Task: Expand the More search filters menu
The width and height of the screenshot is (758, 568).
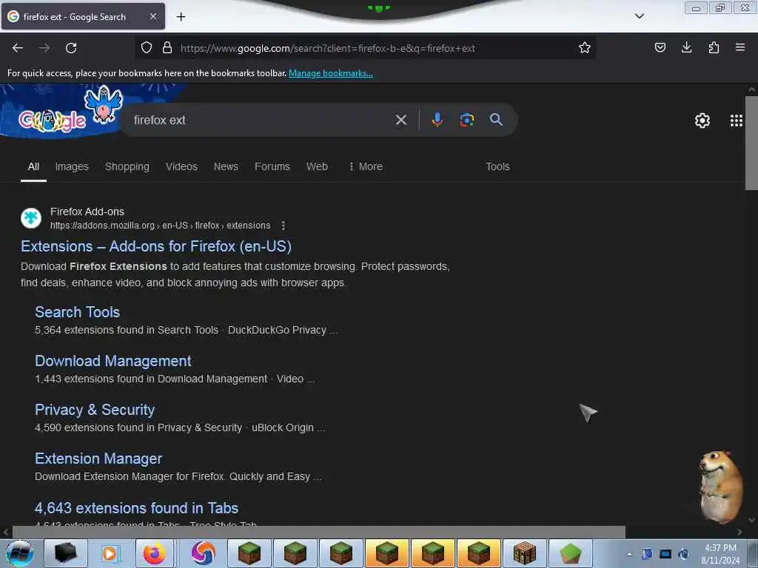Action: pos(366,166)
